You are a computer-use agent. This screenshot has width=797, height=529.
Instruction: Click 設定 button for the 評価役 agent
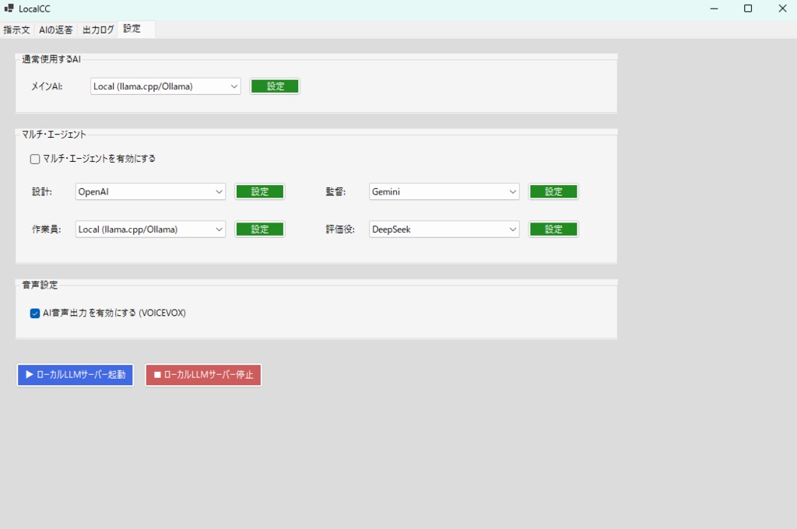pos(553,229)
